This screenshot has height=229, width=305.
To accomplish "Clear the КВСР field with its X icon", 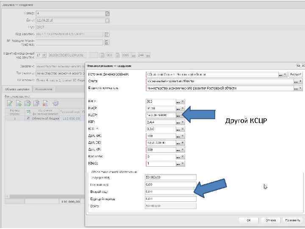I will coord(183,101).
